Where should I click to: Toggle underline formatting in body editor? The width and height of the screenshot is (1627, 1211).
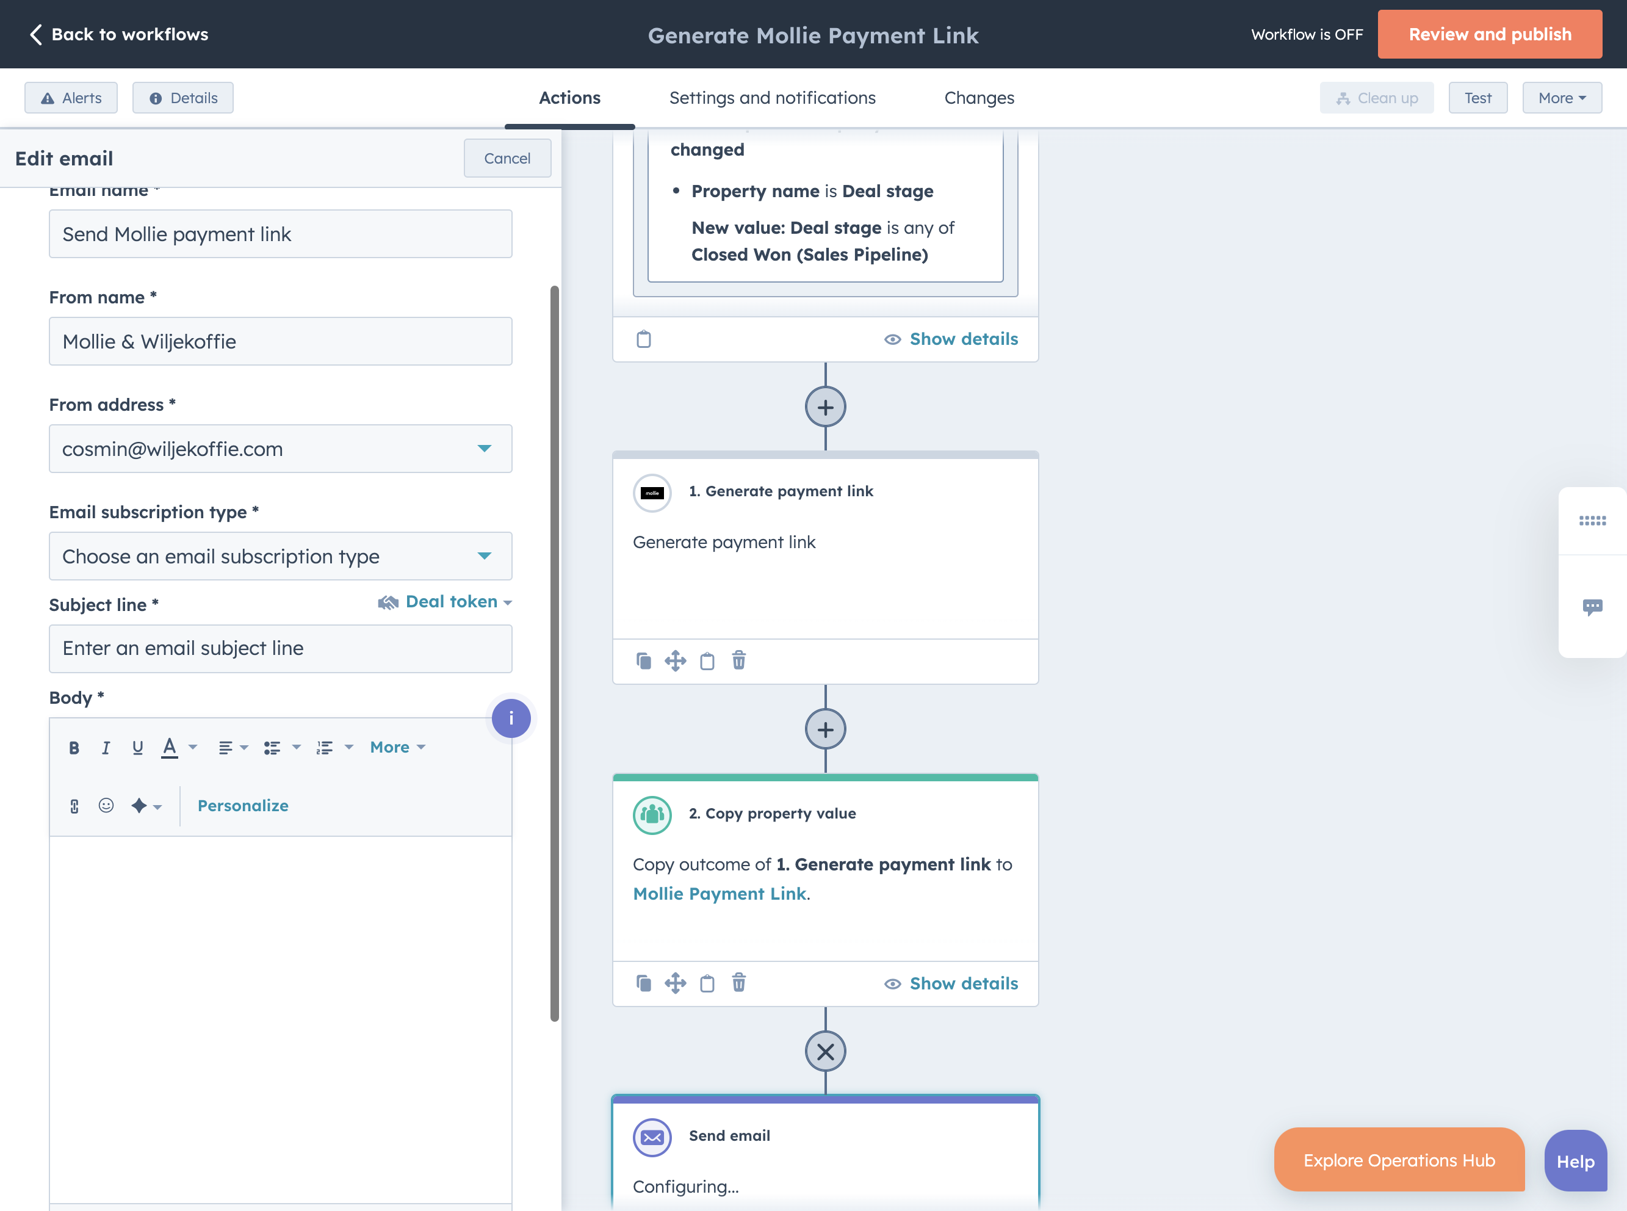(x=138, y=748)
